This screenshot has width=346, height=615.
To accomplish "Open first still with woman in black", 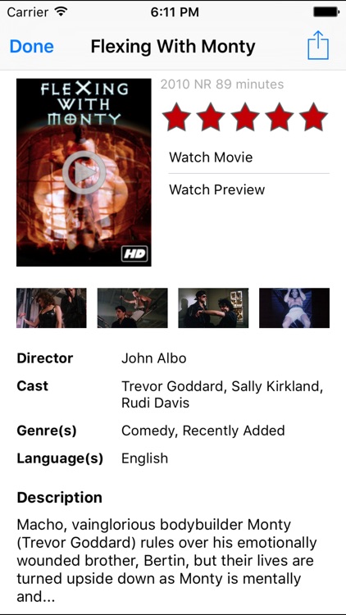I will (x=52, y=307).
